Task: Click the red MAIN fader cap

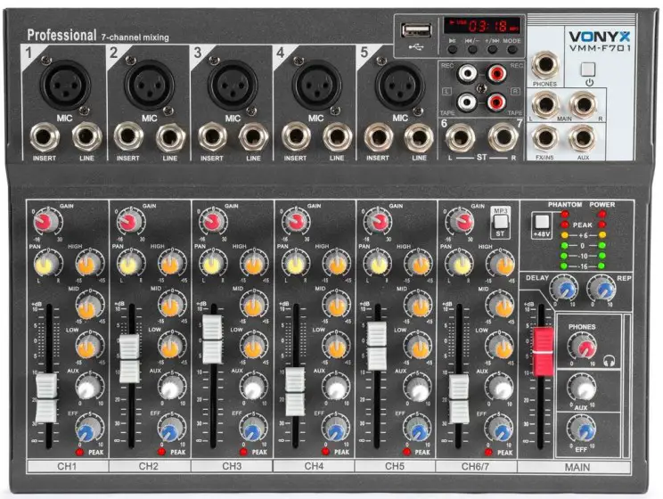Action: [544, 352]
